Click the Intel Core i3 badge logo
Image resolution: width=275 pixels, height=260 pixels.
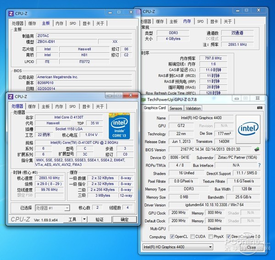[119, 126]
